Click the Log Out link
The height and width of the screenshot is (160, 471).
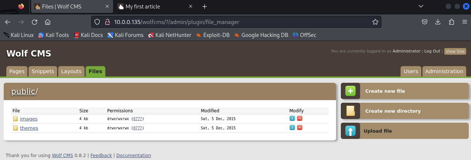tap(432, 51)
